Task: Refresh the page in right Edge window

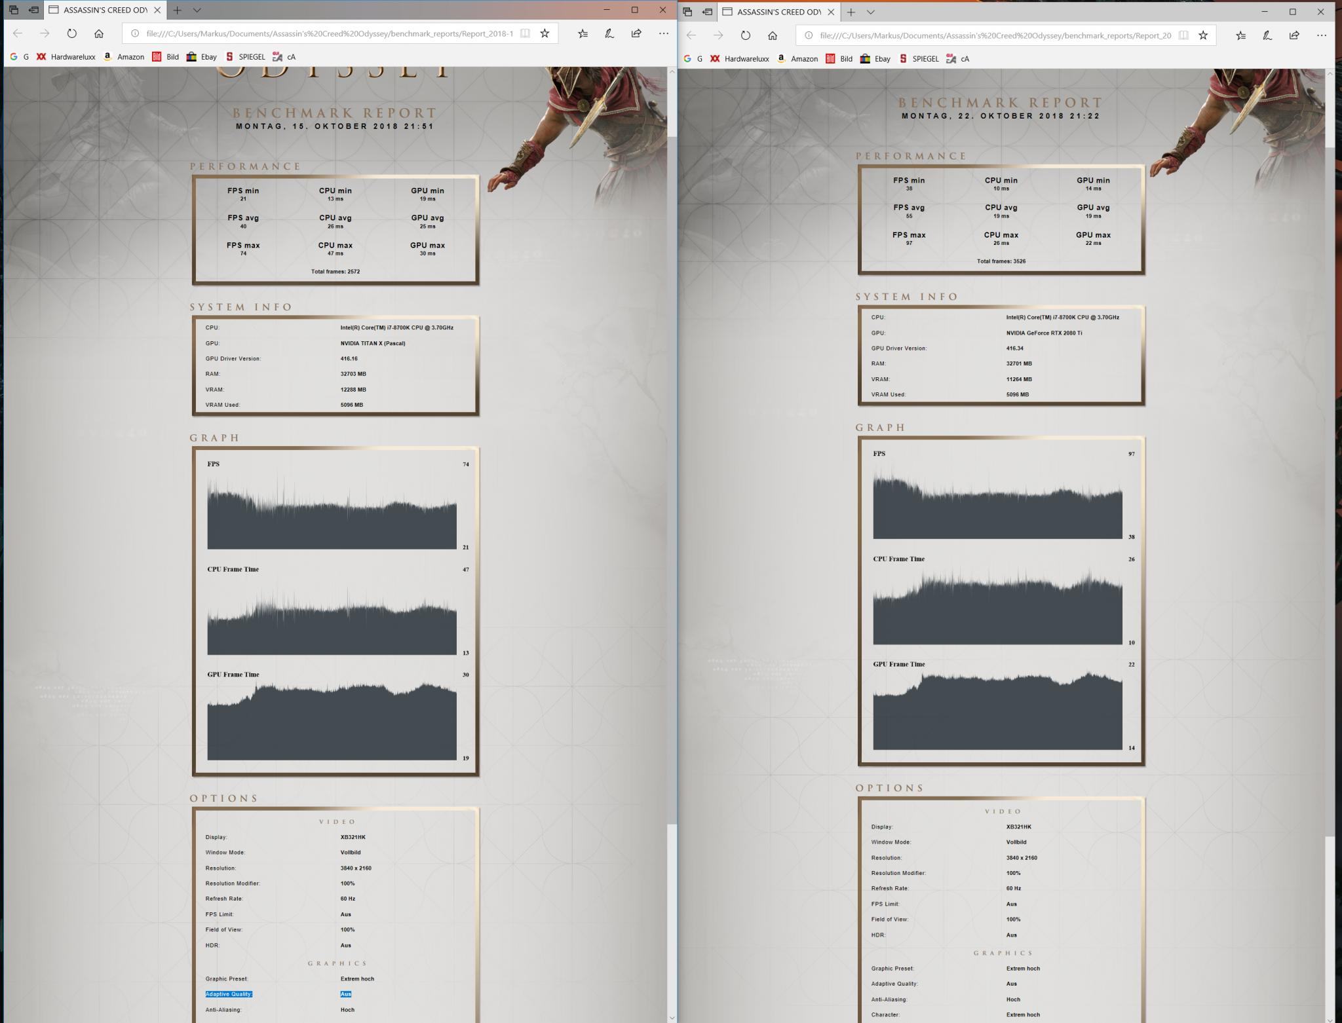Action: coord(746,35)
